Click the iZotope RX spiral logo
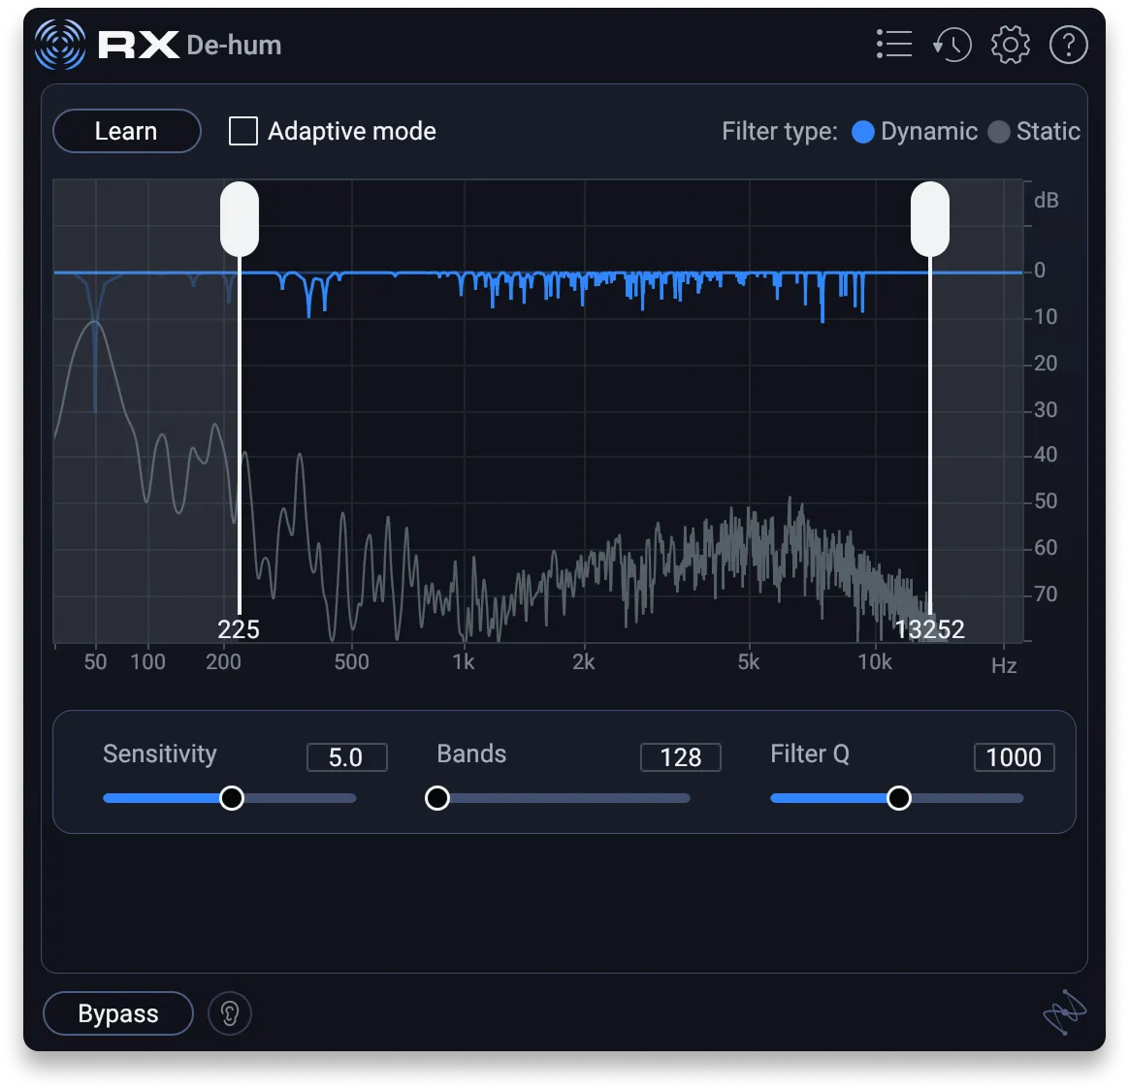The image size is (1129, 1090). 60,45
